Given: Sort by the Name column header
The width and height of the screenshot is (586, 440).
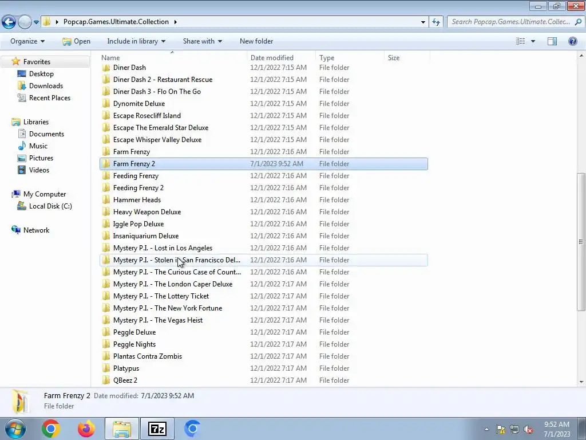Looking at the screenshot, I should [173, 58].
